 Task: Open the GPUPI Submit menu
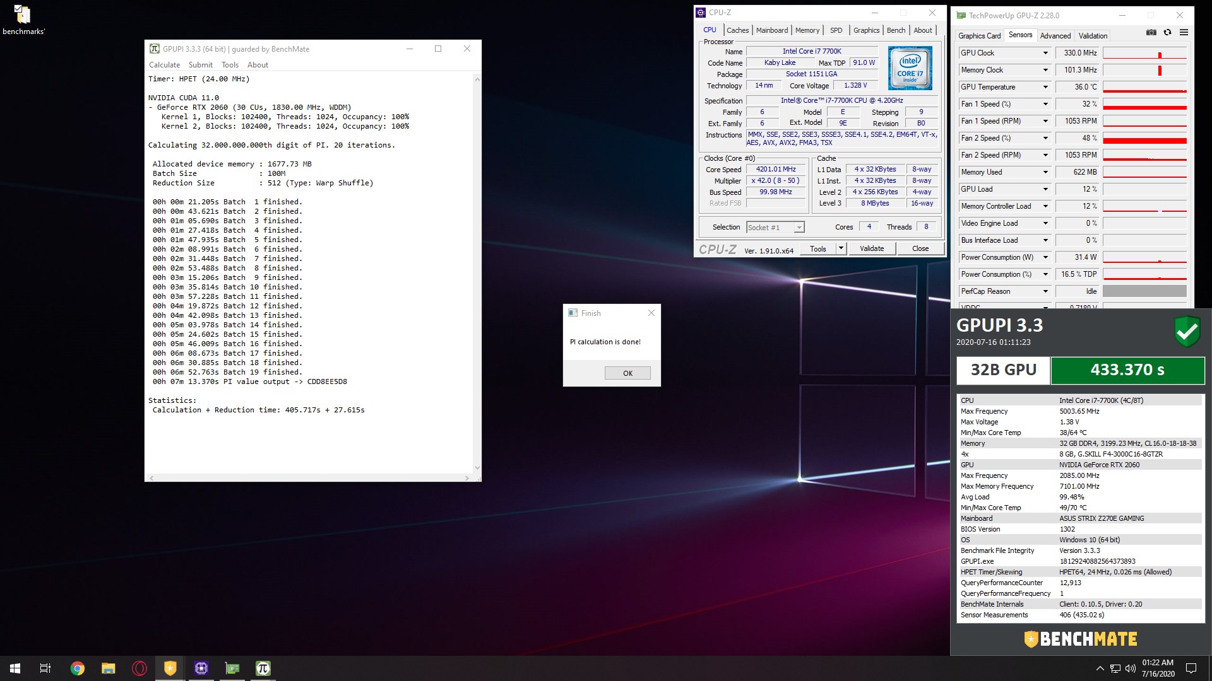pyautogui.click(x=200, y=65)
